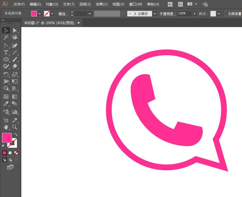
Task: Pick the Shape Builder tool
Action: point(6,88)
